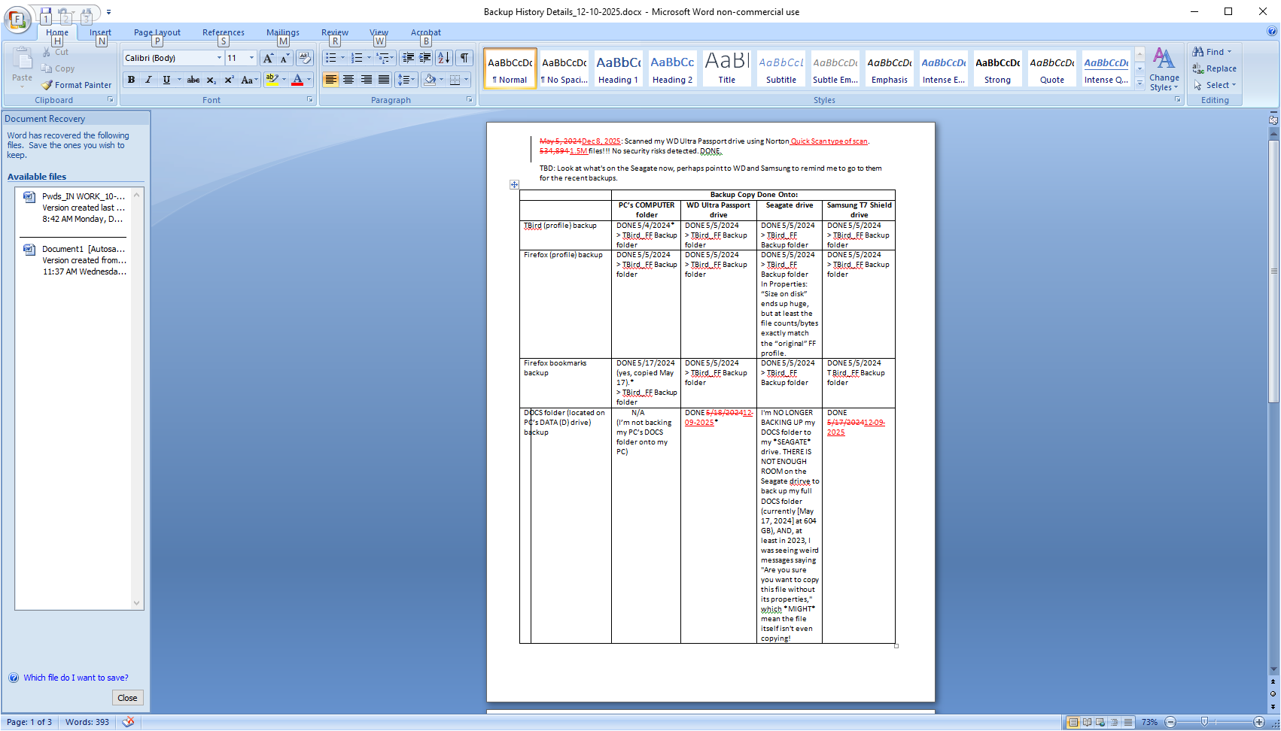Toggle show paragraph marks
This screenshot has width=1281, height=731.
(x=464, y=58)
